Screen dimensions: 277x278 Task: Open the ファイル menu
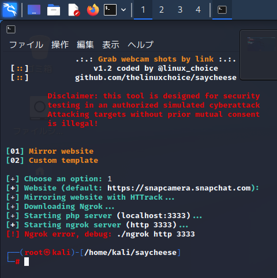27,45
